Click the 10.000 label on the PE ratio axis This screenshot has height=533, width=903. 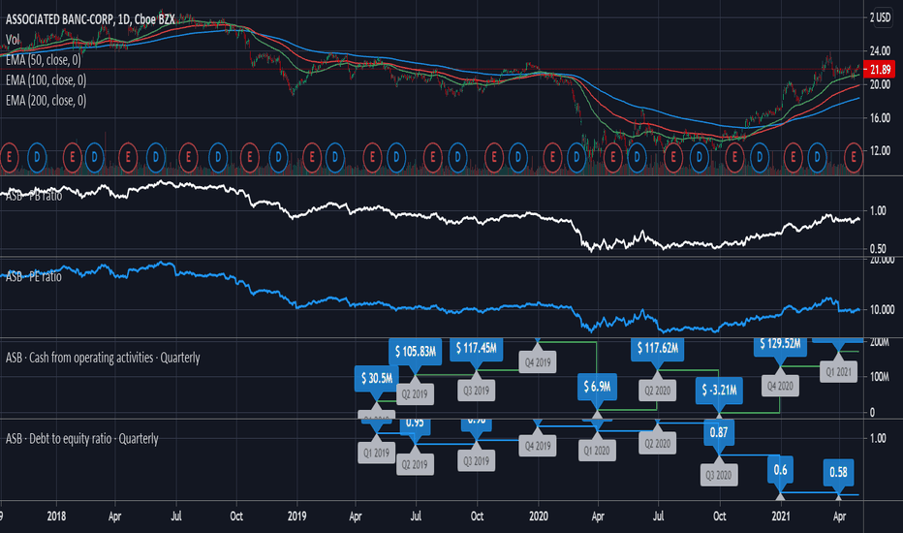click(x=883, y=310)
